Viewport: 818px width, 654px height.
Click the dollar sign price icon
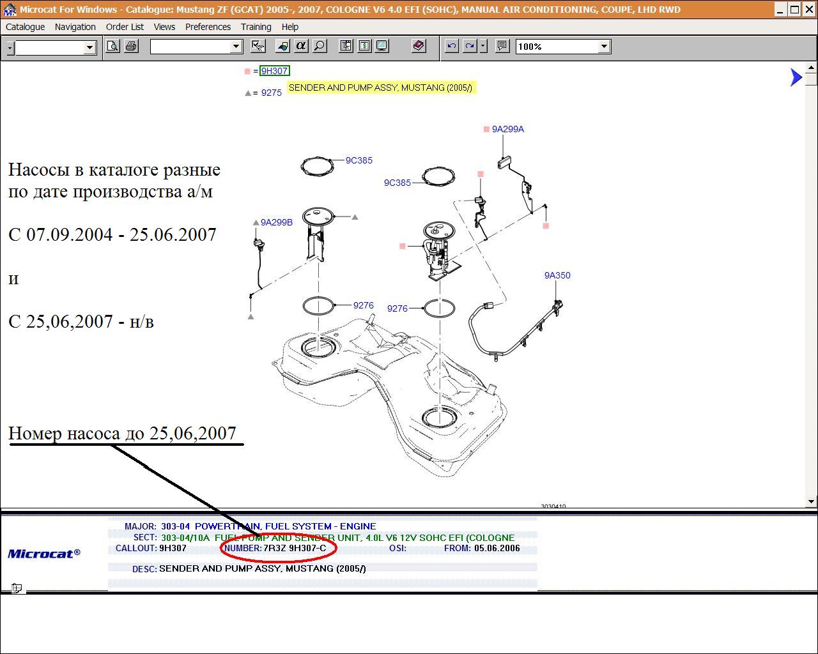click(x=364, y=46)
